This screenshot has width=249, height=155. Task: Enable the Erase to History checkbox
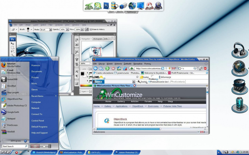tap(91, 30)
